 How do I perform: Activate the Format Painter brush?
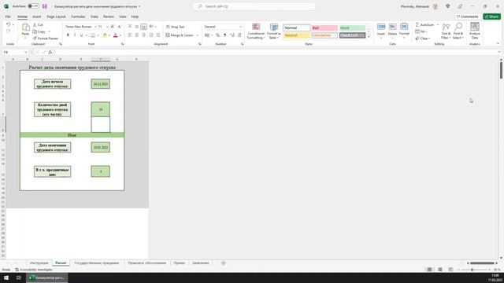click(x=35, y=39)
